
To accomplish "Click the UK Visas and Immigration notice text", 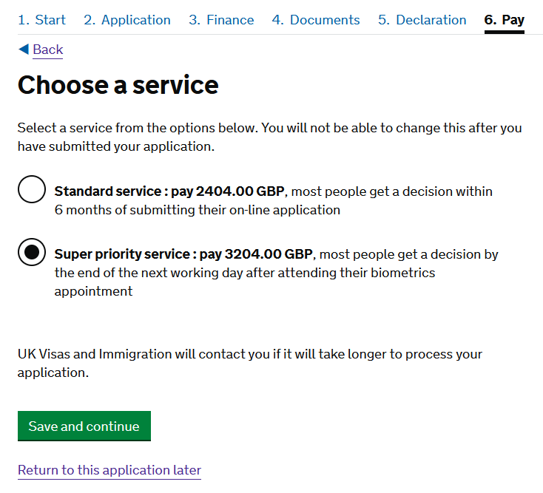I will click(x=250, y=363).
